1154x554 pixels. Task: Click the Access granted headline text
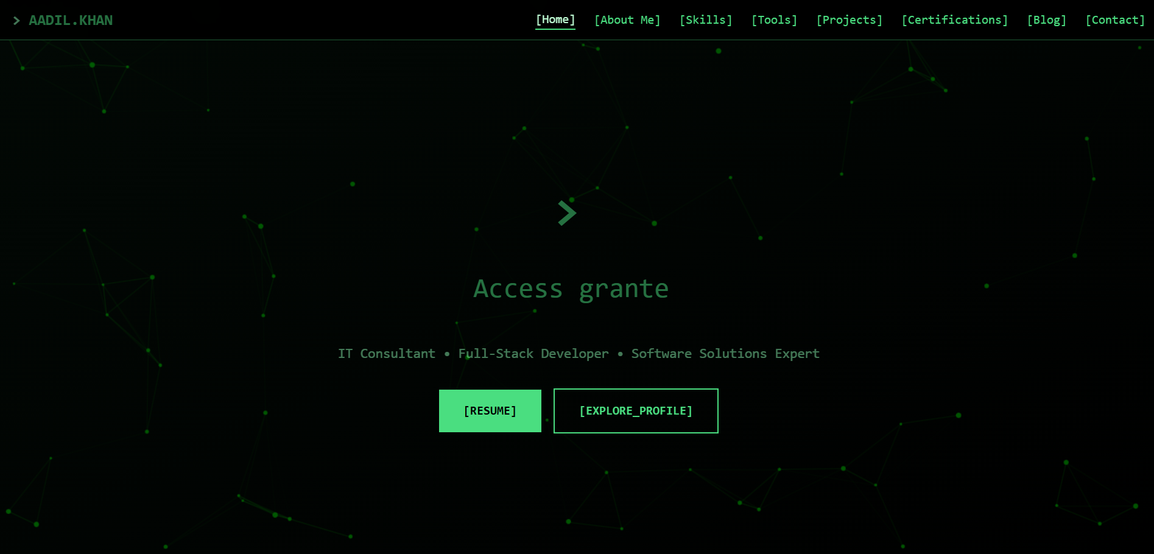pyautogui.click(x=571, y=288)
